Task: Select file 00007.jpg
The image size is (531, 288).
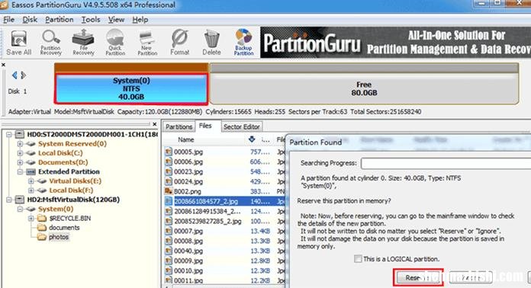Action: point(188,231)
